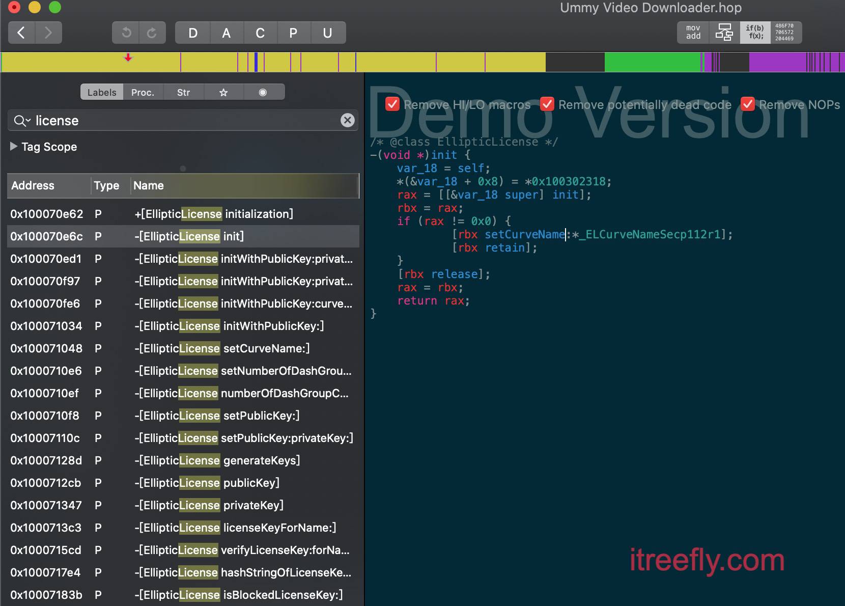Open the Str tab

pyautogui.click(x=183, y=92)
